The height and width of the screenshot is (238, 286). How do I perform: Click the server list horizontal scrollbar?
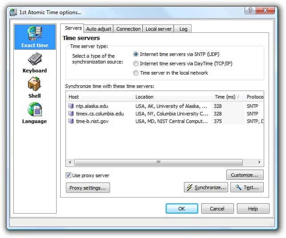coord(158,163)
